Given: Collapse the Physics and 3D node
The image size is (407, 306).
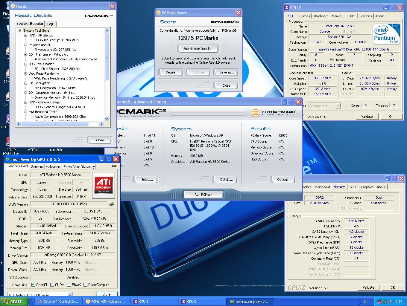Looking at the screenshot, I should tap(25, 45).
